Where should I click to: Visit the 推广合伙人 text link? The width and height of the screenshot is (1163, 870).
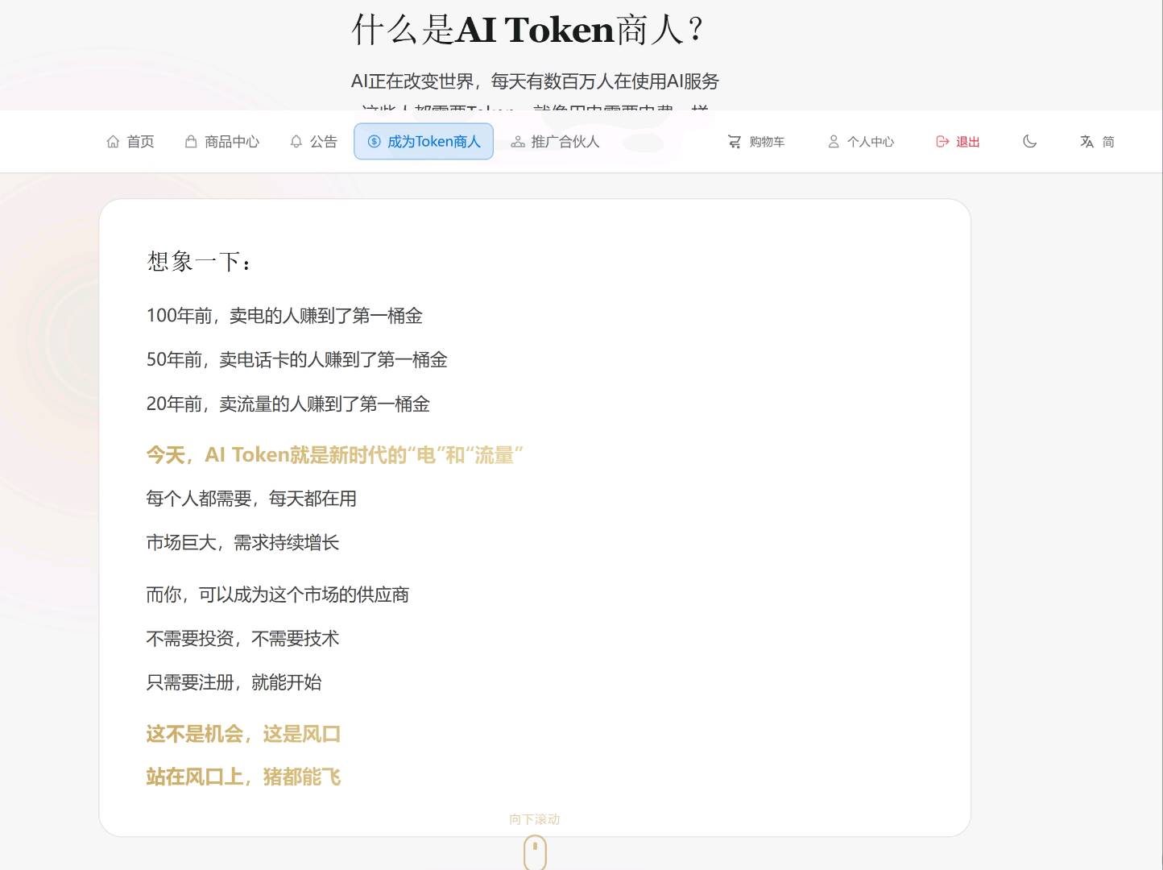[565, 142]
